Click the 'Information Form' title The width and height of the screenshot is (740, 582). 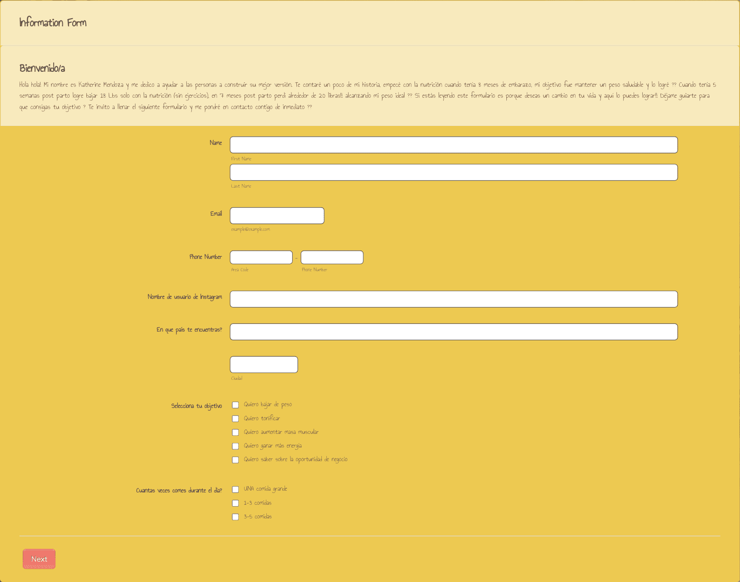pyautogui.click(x=53, y=23)
